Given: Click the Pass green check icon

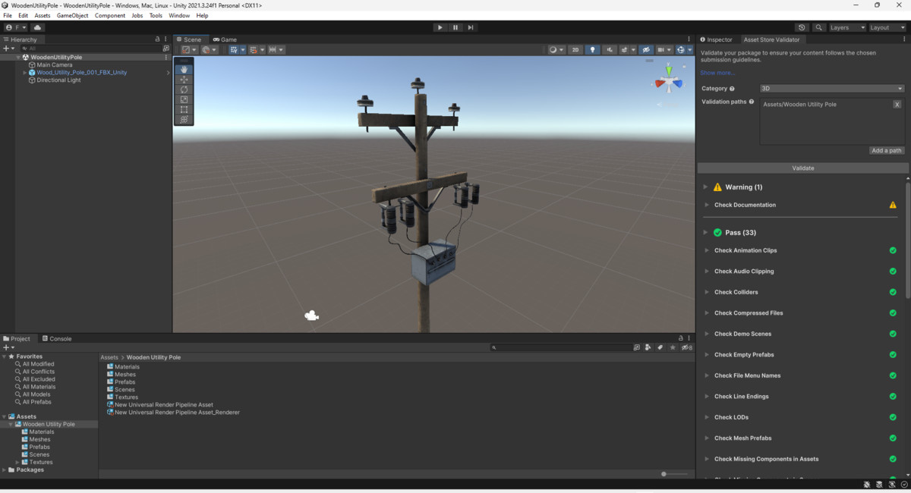Looking at the screenshot, I should [x=717, y=233].
